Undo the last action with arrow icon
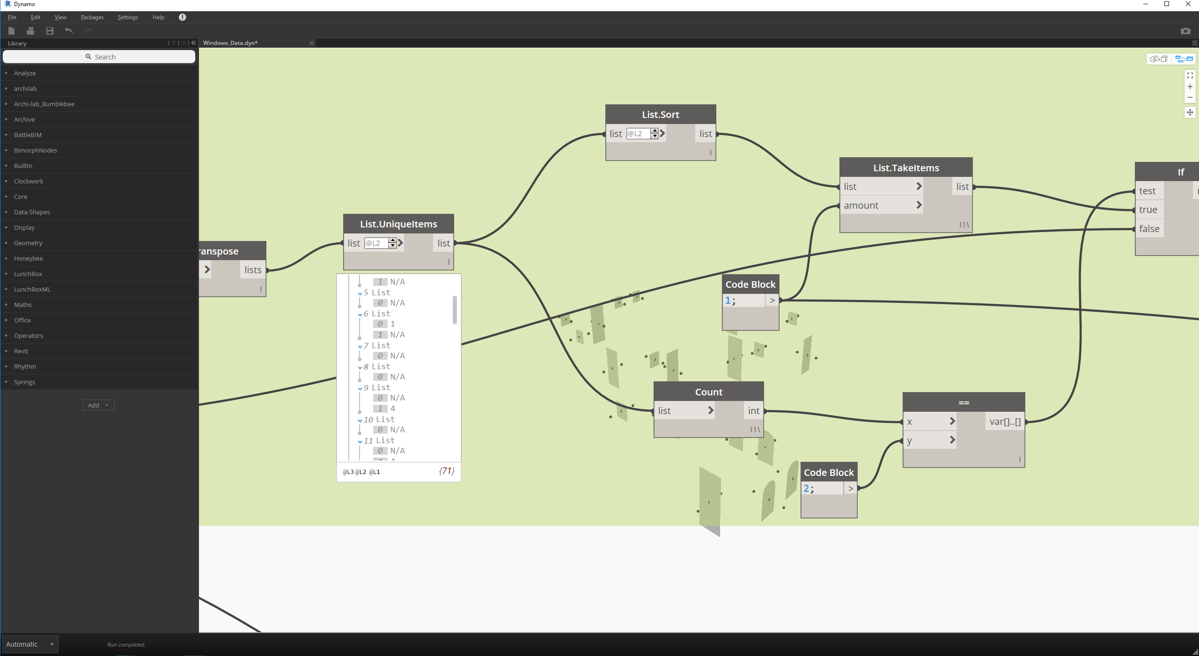This screenshot has width=1199, height=656. pos(69,31)
